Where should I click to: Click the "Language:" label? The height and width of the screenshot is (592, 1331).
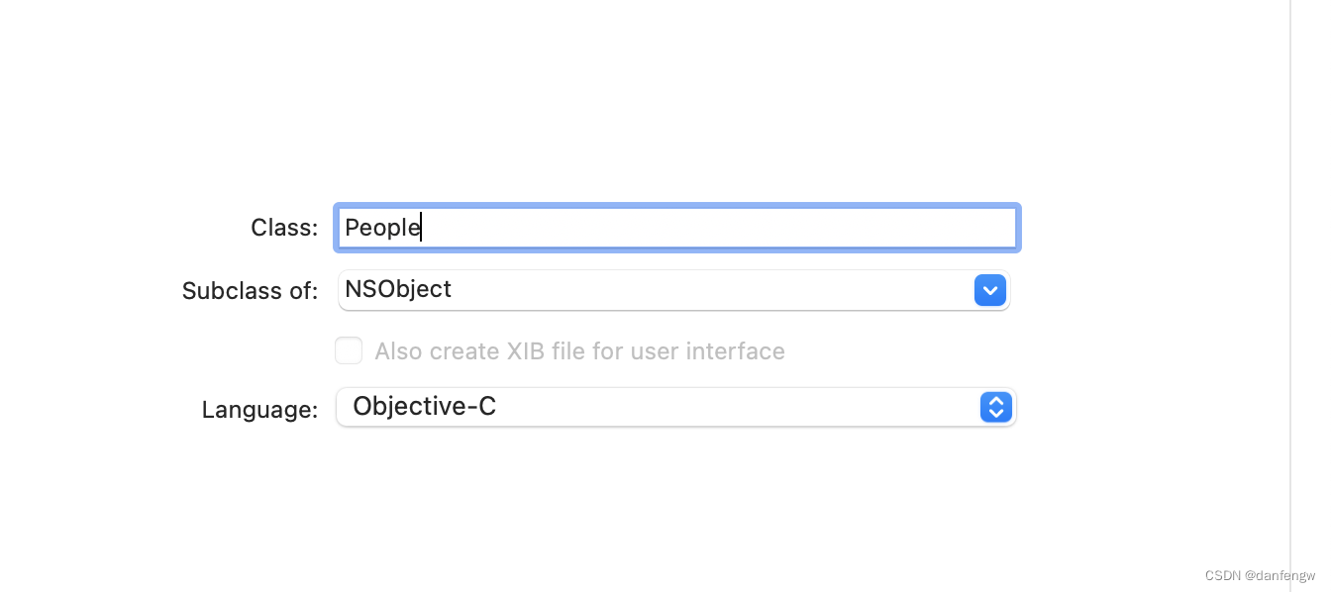tap(259, 410)
